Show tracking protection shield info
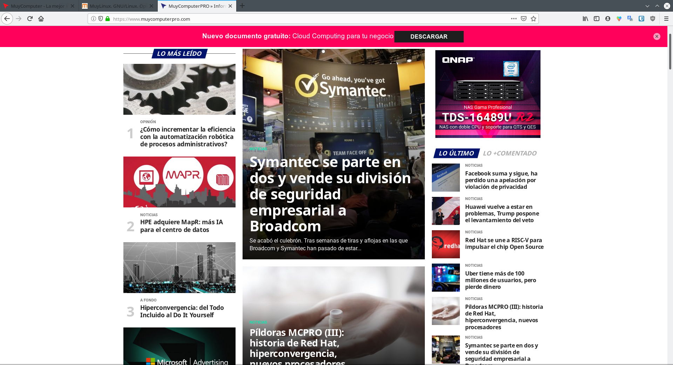Image resolution: width=673 pixels, height=365 pixels. click(101, 19)
